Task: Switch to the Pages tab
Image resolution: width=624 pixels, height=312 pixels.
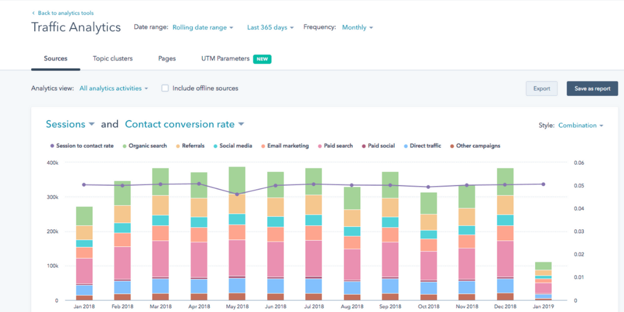Action: (167, 59)
